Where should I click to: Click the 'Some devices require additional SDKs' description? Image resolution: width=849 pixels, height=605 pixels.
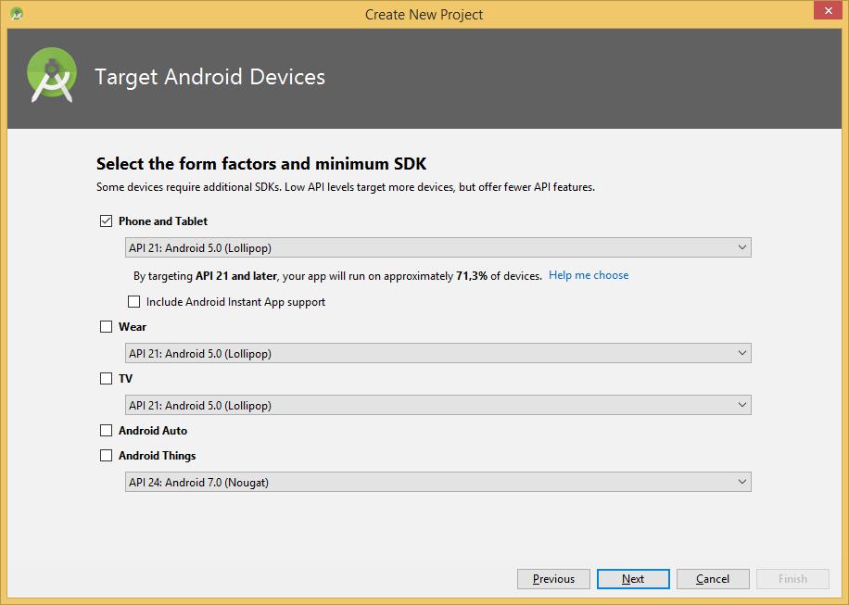point(346,187)
